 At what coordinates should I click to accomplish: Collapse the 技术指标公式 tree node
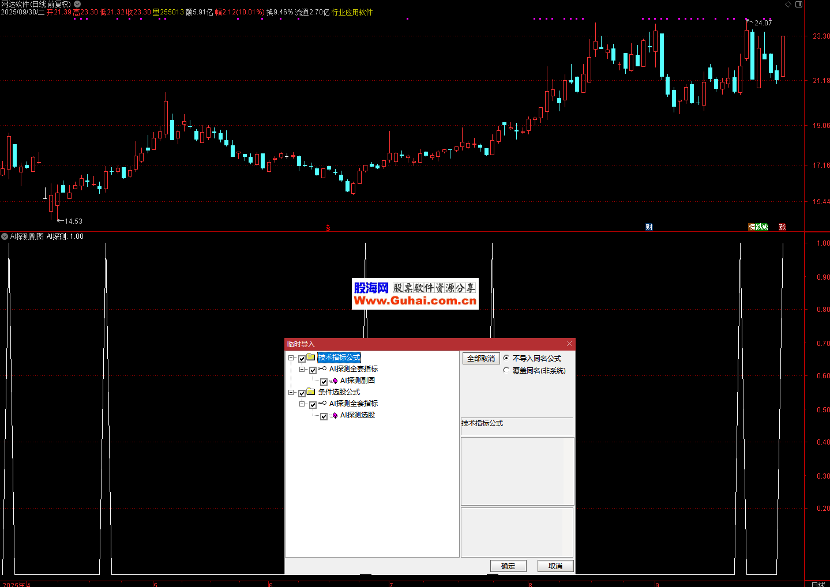coord(291,358)
